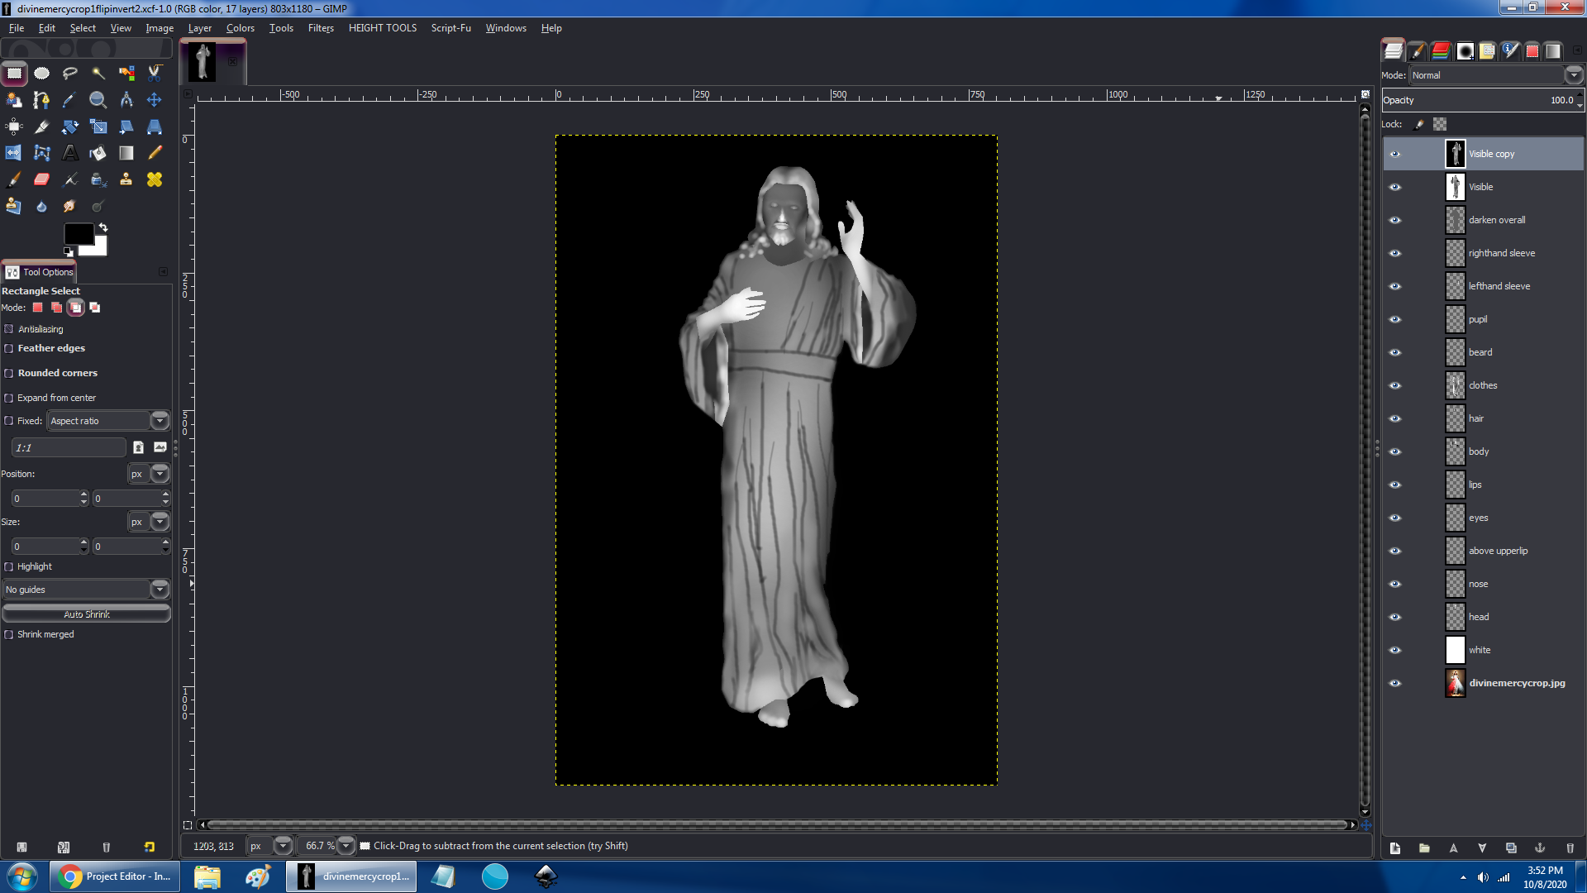Swap foreground and background colors arrow
The width and height of the screenshot is (1587, 893).
103,227
